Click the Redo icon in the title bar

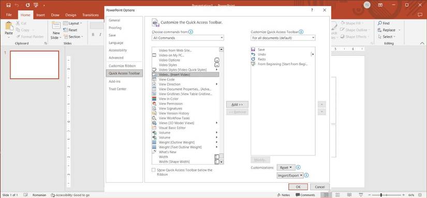pyautogui.click(x=27, y=5)
